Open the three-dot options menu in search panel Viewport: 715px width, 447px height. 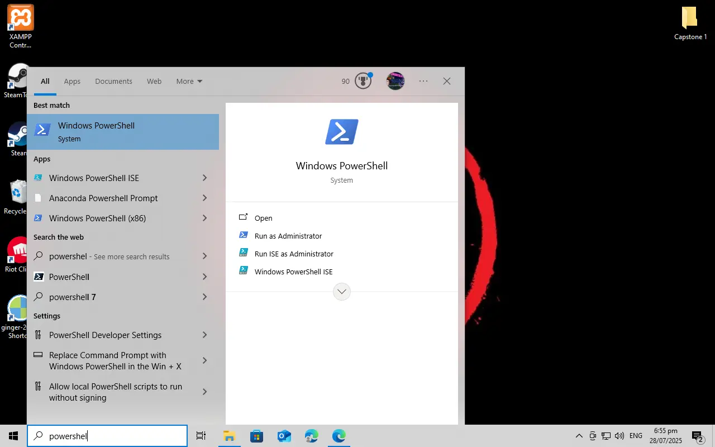(x=423, y=81)
